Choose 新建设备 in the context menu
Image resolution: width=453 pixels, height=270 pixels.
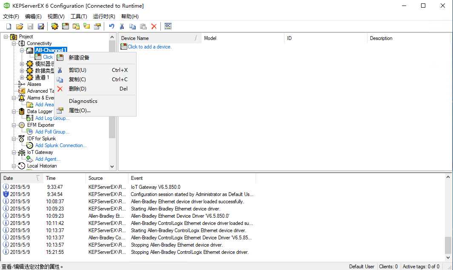click(x=95, y=57)
